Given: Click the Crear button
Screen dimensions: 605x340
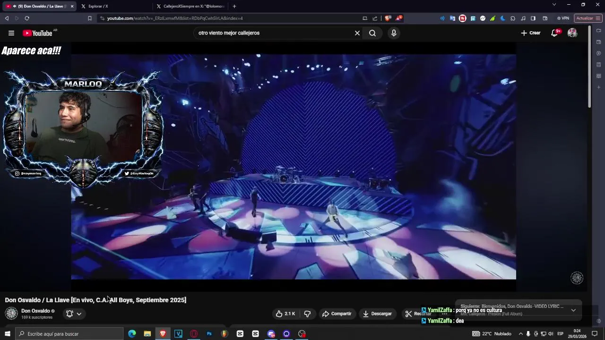Looking at the screenshot, I should point(531,33).
